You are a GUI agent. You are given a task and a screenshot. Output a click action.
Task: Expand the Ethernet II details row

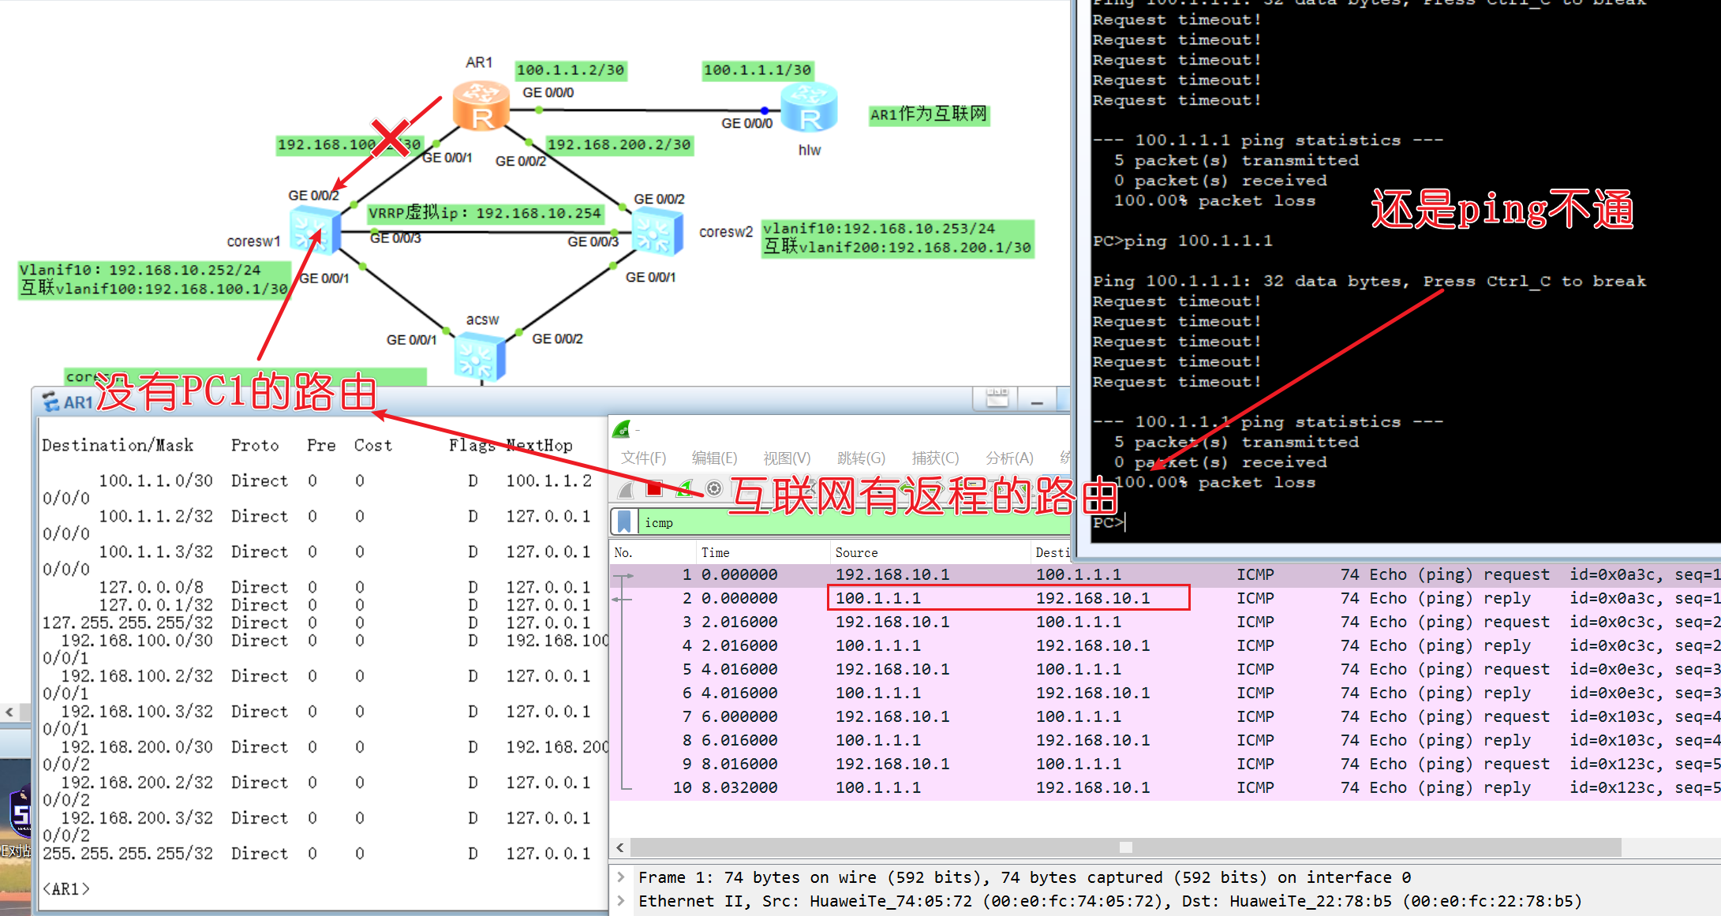(621, 901)
